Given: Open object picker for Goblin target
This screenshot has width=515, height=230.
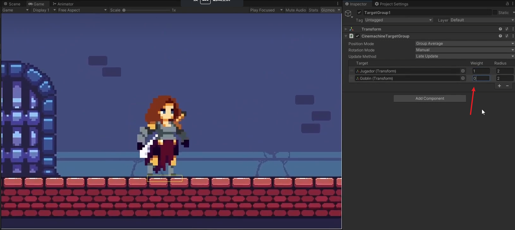Looking at the screenshot, I should [463, 78].
